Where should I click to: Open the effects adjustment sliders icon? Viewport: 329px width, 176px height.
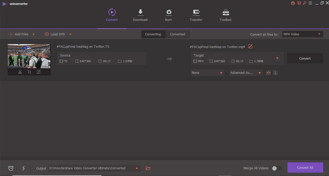[x=39, y=72]
